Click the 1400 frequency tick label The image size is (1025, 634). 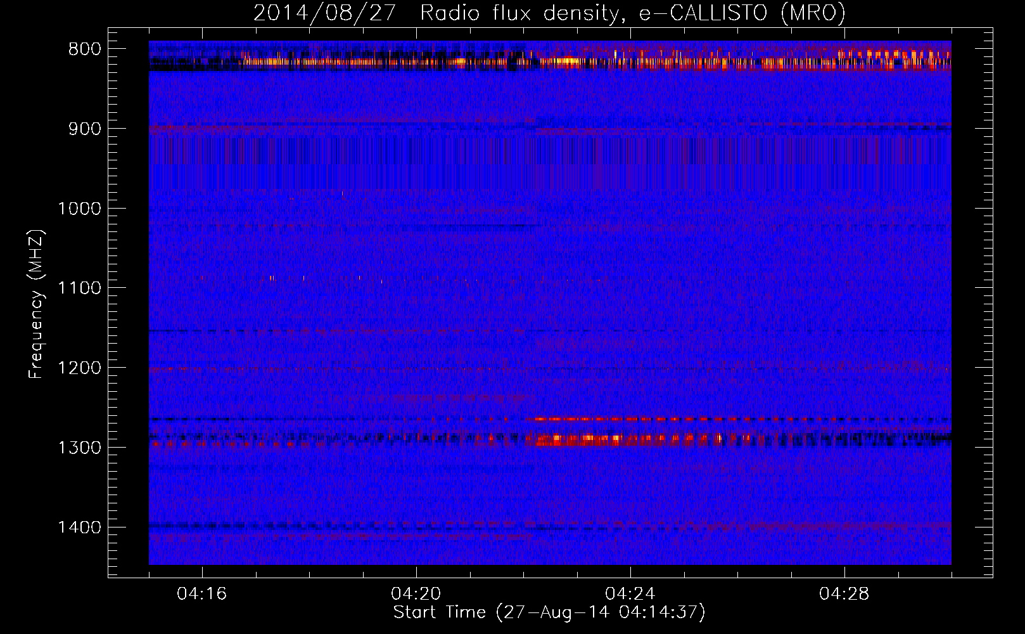(x=79, y=527)
